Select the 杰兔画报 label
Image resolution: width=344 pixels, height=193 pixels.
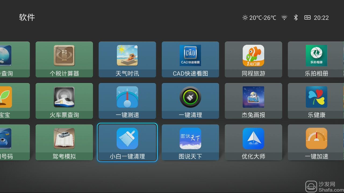[253, 115]
